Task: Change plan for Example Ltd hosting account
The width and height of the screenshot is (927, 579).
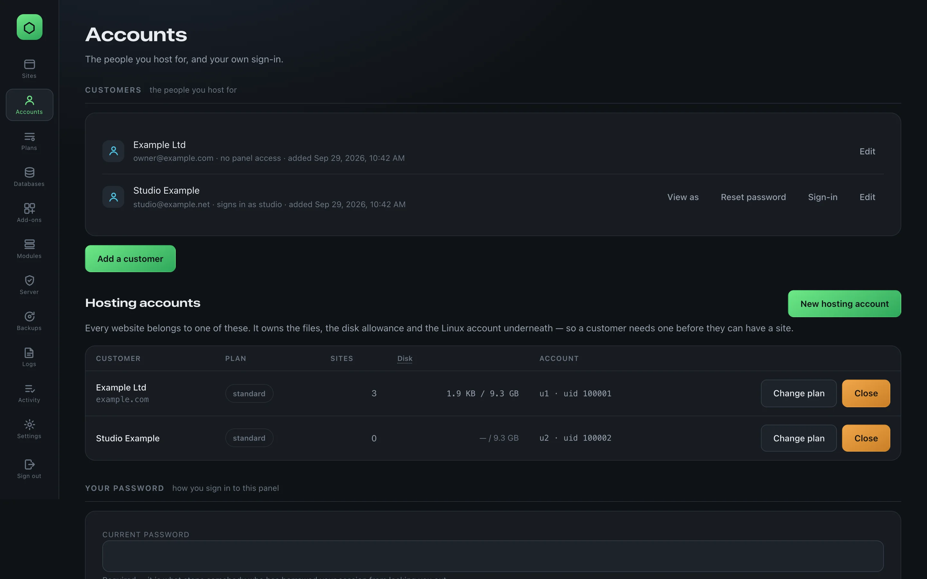Action: point(799,393)
